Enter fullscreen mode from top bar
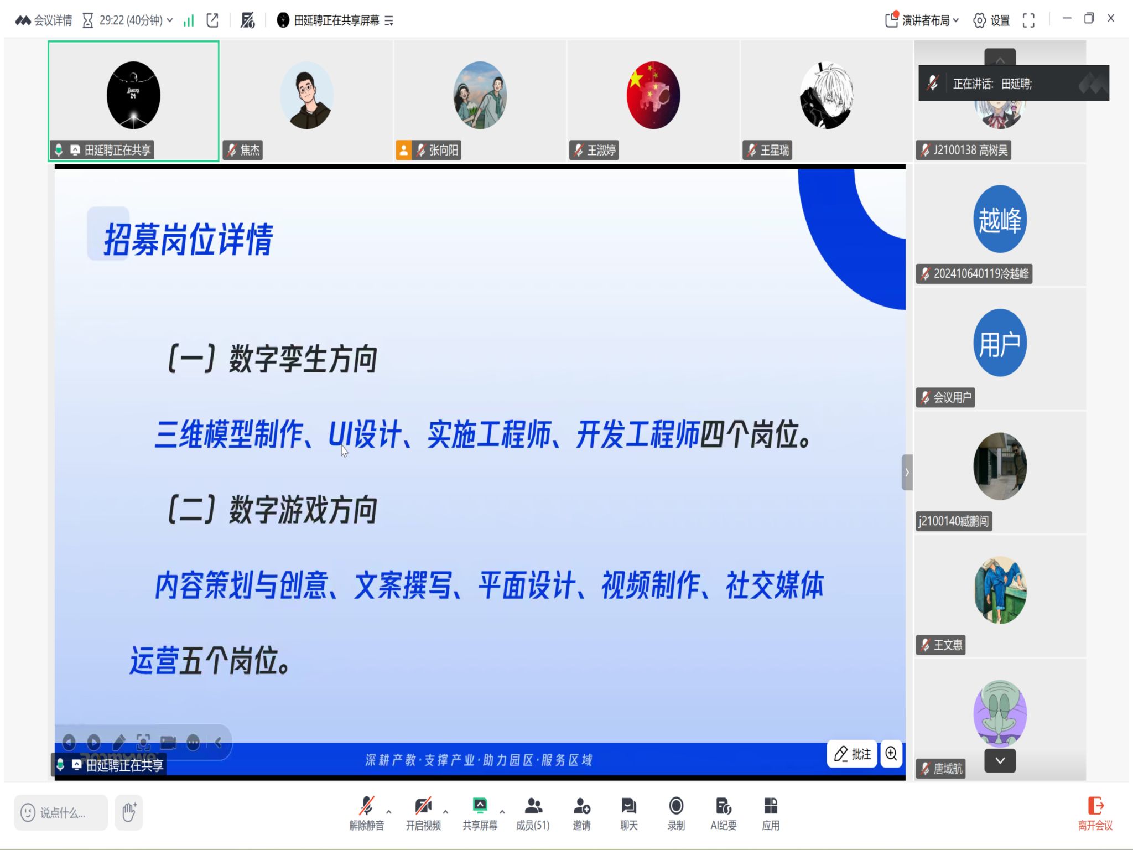Image resolution: width=1133 pixels, height=850 pixels. tap(1028, 20)
